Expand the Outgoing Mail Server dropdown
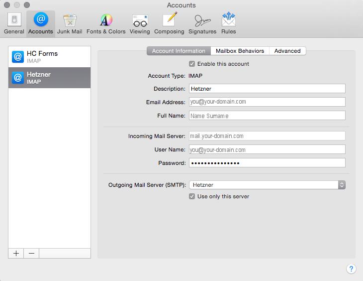Viewport: 363px width, 281px height. click(x=268, y=185)
